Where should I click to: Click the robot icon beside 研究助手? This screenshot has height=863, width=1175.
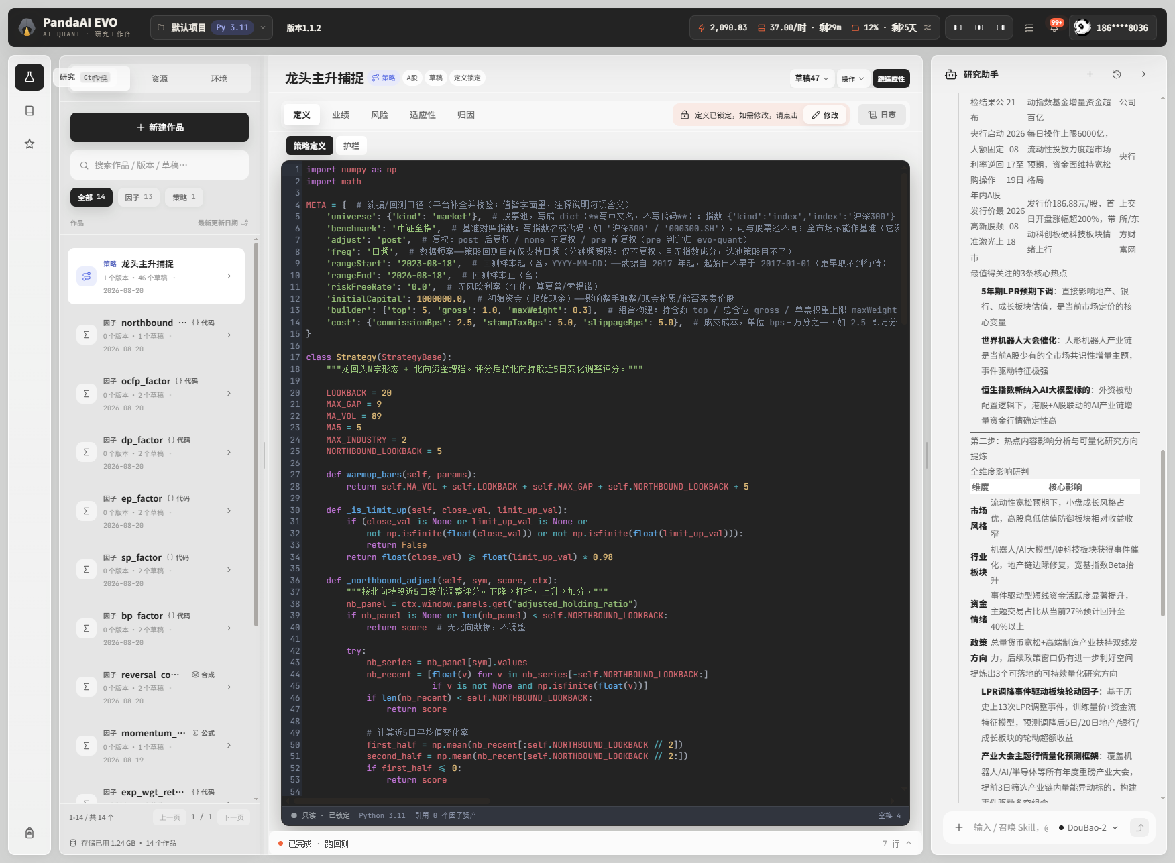[x=951, y=74]
